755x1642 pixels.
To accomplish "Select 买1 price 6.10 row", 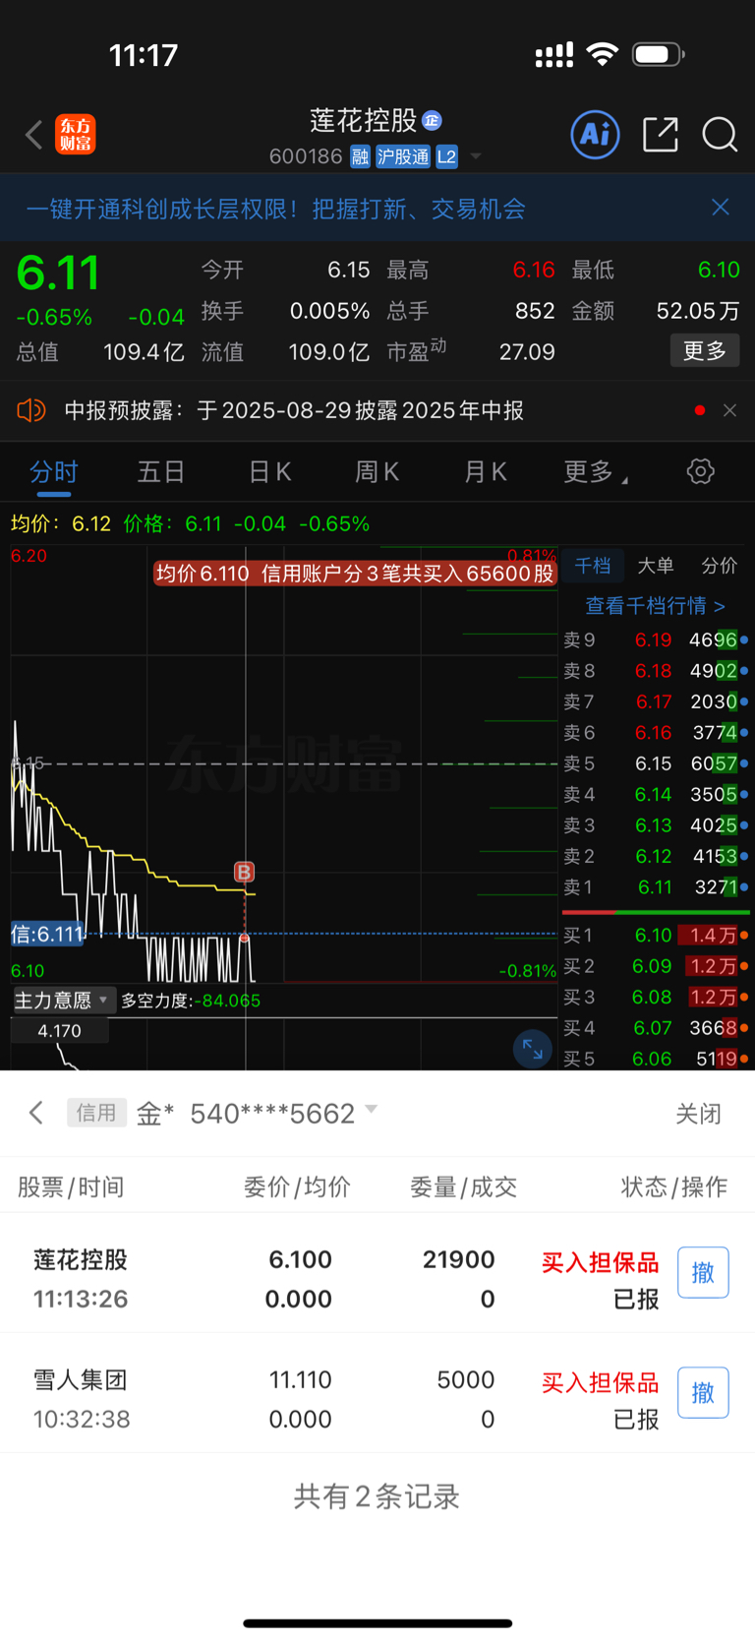I will coord(656,935).
